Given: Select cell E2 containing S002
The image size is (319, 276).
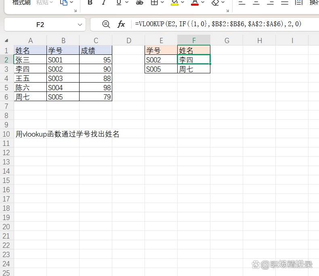Looking at the screenshot, I should pyautogui.click(x=161, y=60).
